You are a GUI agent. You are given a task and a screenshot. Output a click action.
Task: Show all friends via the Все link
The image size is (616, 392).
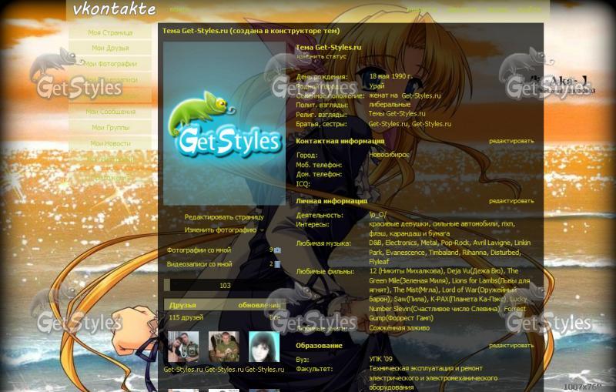point(275,317)
